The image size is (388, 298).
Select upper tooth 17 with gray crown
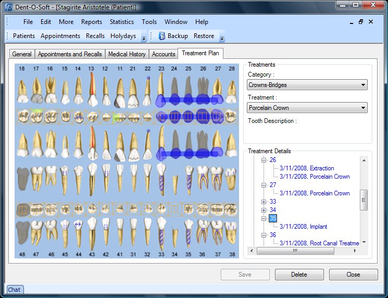(x=37, y=90)
